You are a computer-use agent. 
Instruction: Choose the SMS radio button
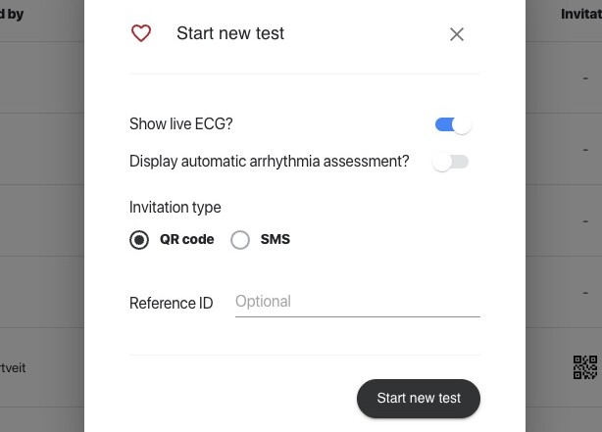240,240
